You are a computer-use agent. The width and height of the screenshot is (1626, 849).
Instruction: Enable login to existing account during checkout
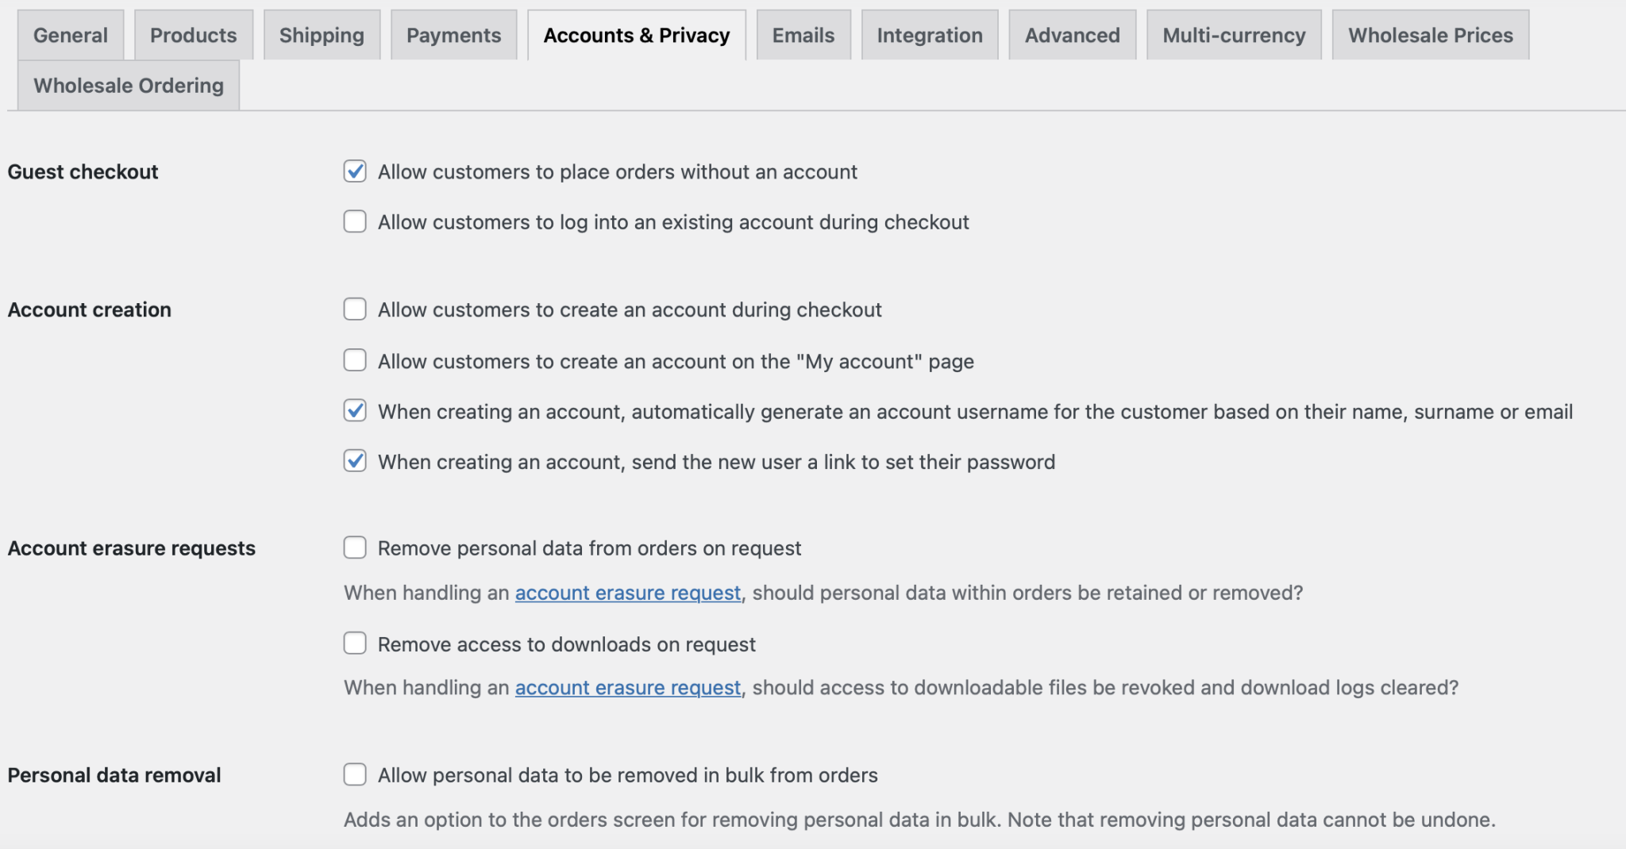[x=355, y=221]
